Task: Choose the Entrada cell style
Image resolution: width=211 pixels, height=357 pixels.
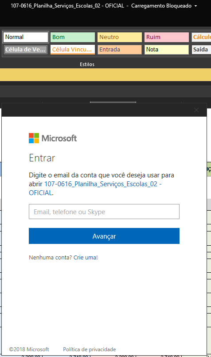Action: point(120,49)
